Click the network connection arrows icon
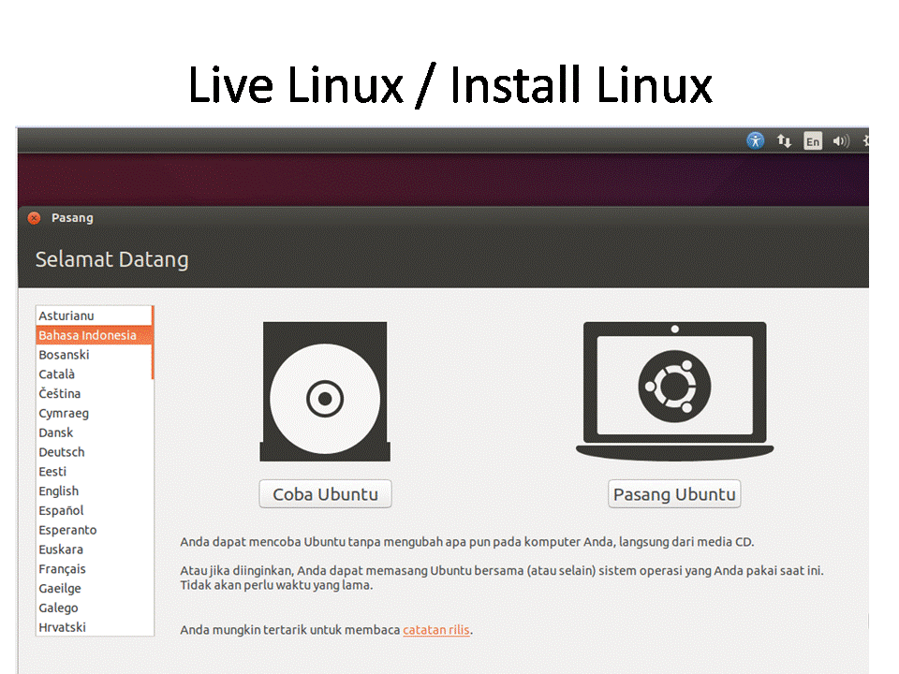 coord(784,140)
